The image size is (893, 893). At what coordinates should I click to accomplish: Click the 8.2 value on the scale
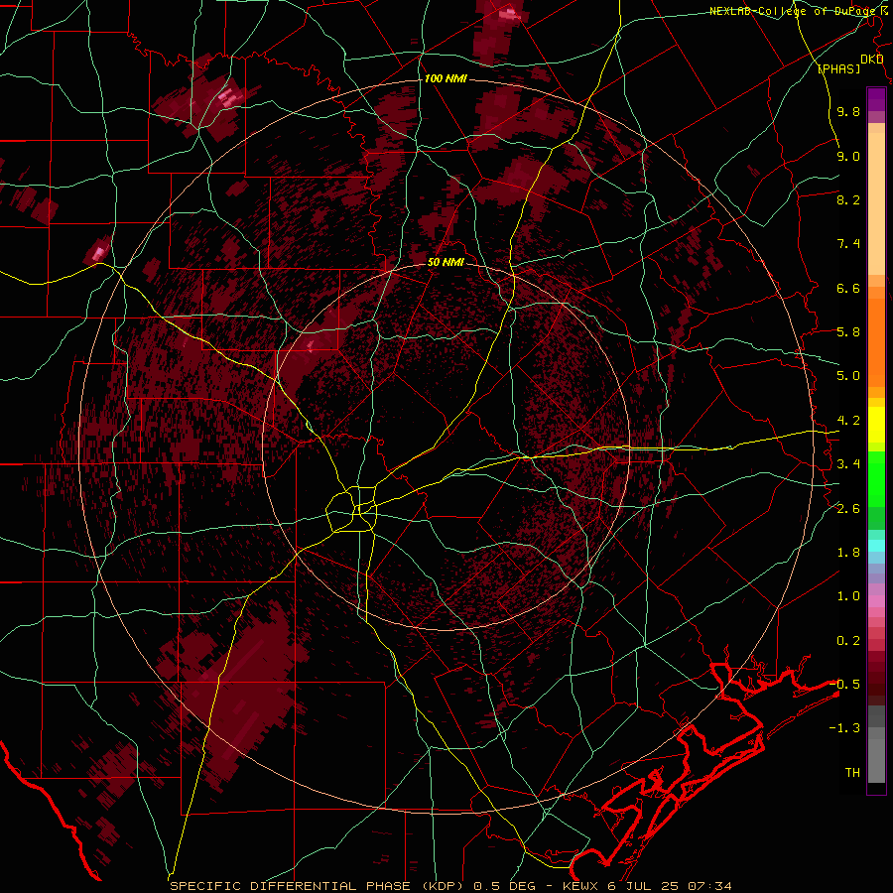tap(848, 199)
